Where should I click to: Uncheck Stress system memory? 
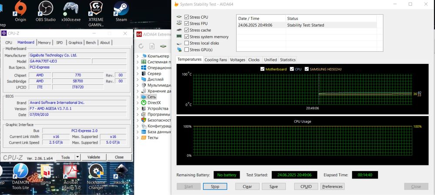pos(187,36)
